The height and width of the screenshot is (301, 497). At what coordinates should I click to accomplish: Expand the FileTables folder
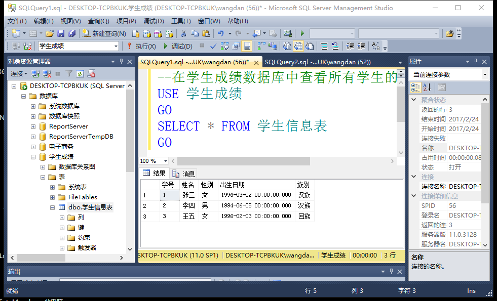pos(52,197)
